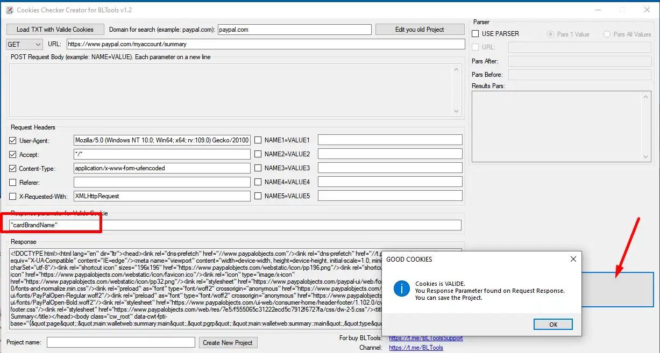Click the info icon in GOOD COOKIES dialog
Image resolution: width=660 pixels, height=353 pixels.
(x=402, y=288)
